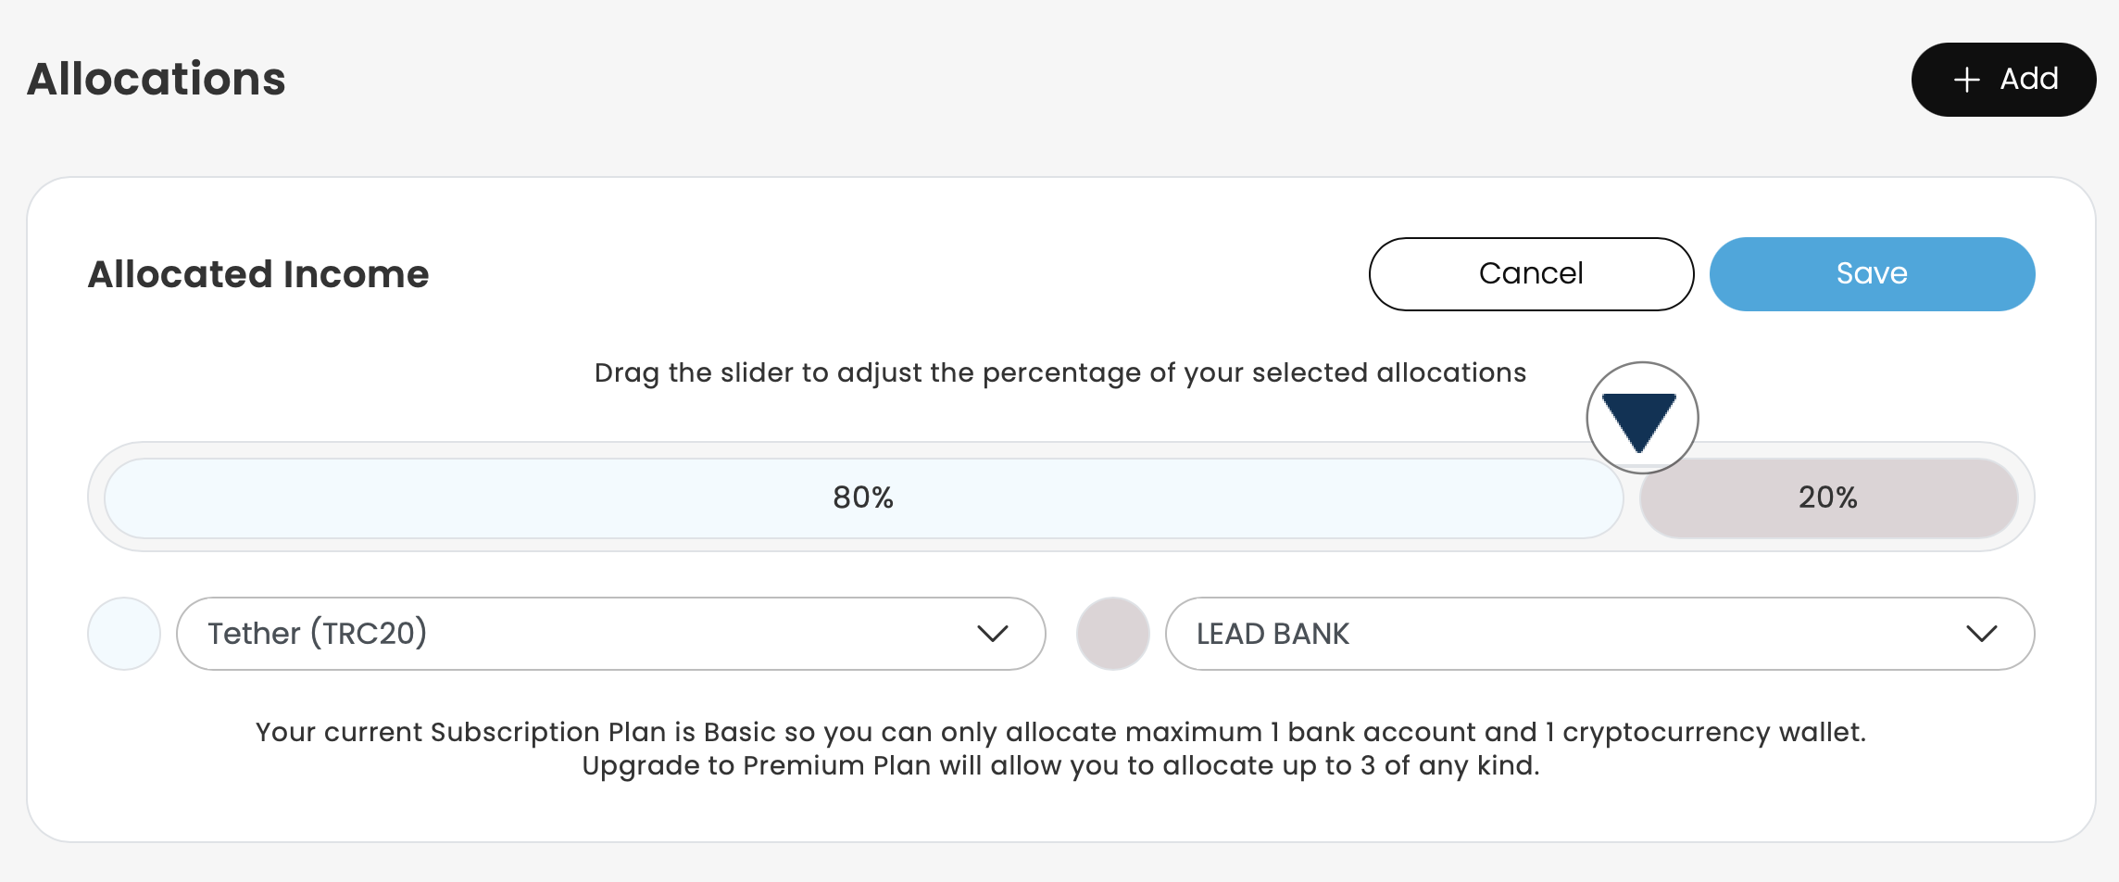Image resolution: width=2119 pixels, height=882 pixels.
Task: Click the Add button label
Action: click(2028, 79)
